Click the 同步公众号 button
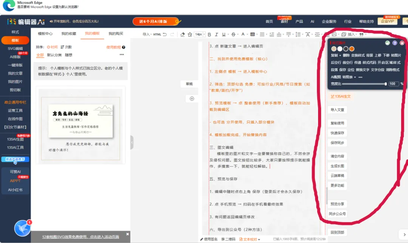Image resolution: width=408 pixels, height=243 pixels. (x=337, y=214)
